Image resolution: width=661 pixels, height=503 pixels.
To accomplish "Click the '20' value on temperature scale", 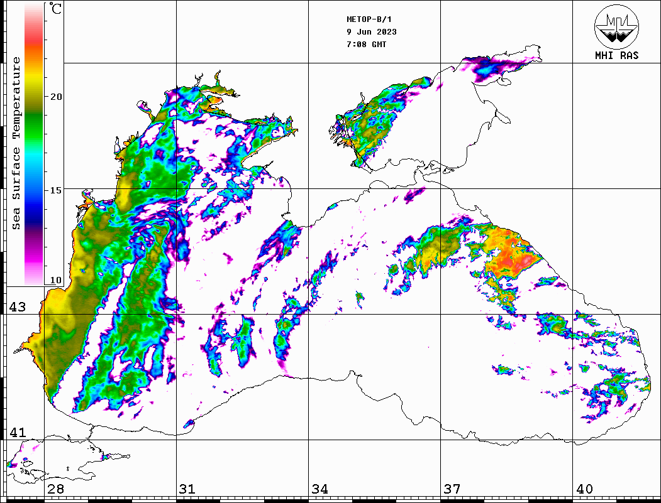I will tap(56, 97).
